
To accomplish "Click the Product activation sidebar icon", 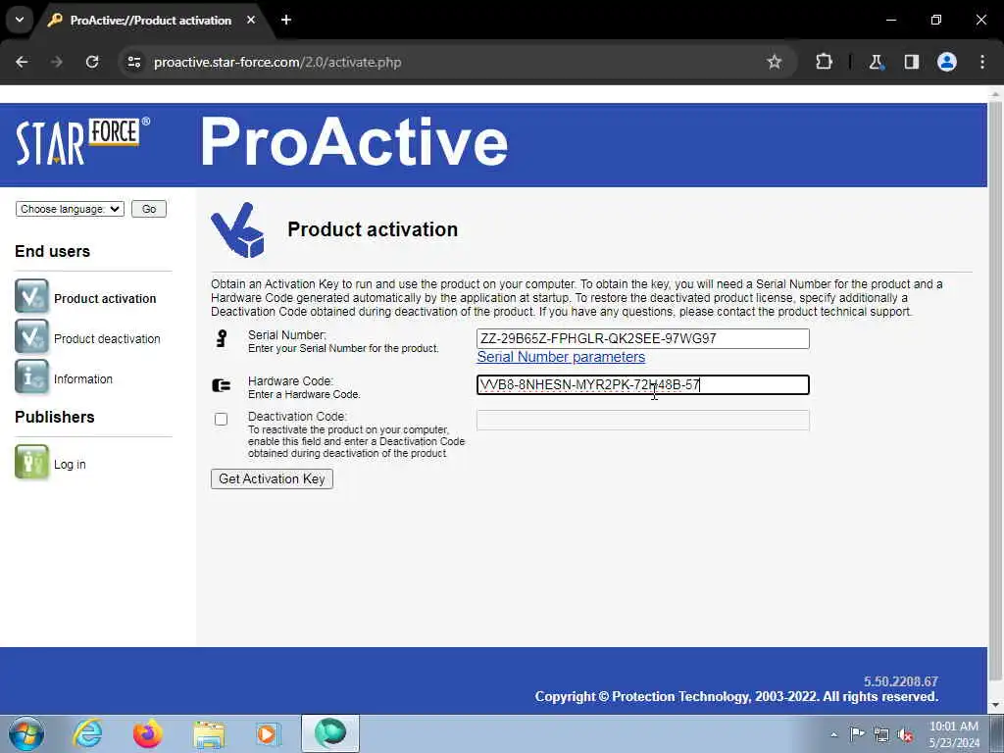I will (x=32, y=296).
